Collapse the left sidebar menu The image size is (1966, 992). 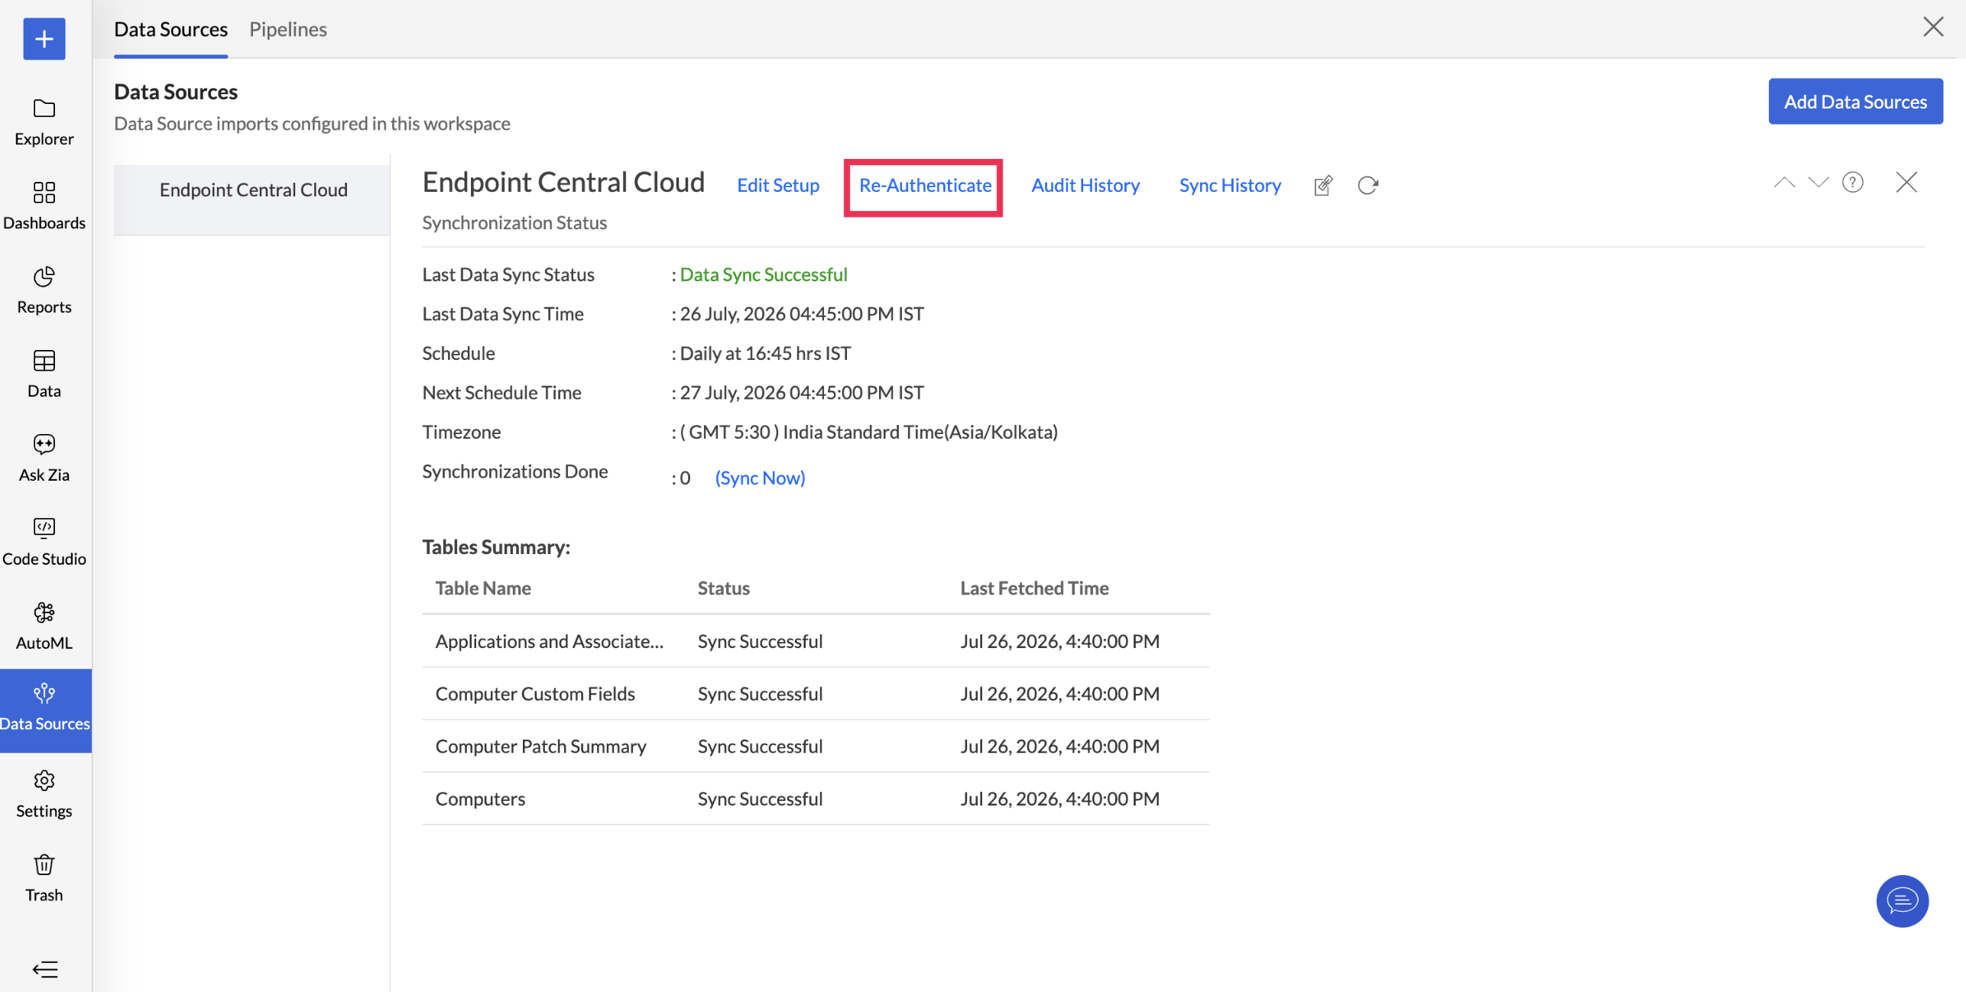[45, 969]
